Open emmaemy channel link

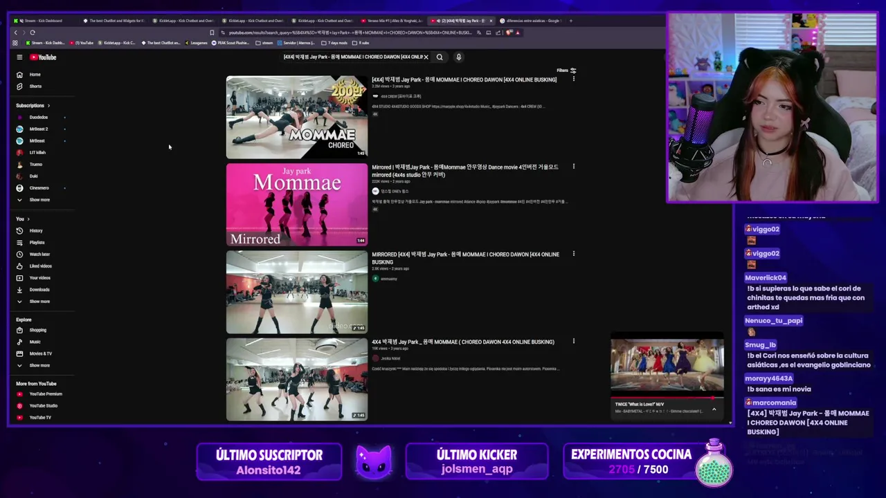click(x=385, y=279)
